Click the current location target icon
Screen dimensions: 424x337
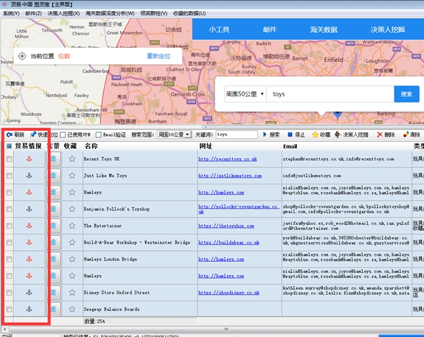[x=22, y=56]
